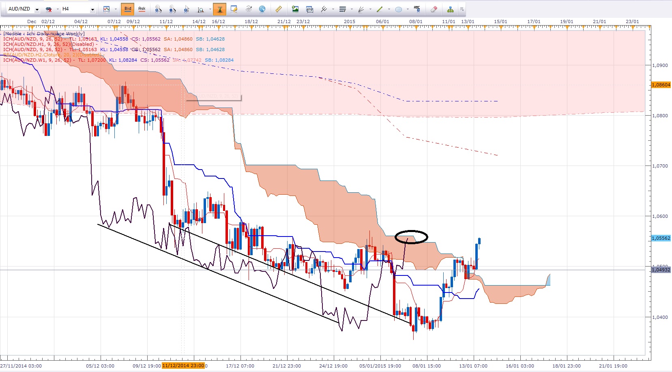Toggle the Bid price display
Viewport: 672px width, 372px height.
(128, 9)
